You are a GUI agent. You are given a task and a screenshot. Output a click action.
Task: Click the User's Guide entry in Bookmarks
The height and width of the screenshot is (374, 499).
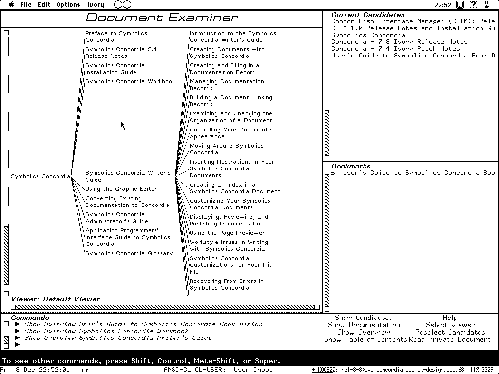[419, 173]
